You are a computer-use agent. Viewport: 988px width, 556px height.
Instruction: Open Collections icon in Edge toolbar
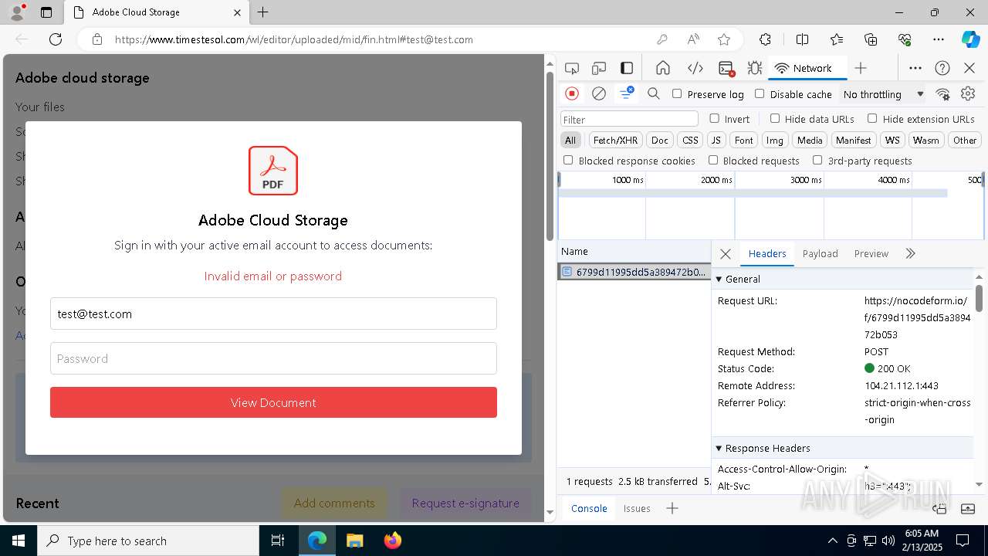[x=871, y=39]
